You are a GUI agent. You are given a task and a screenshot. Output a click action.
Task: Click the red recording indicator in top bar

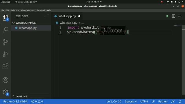tap(162, 2)
